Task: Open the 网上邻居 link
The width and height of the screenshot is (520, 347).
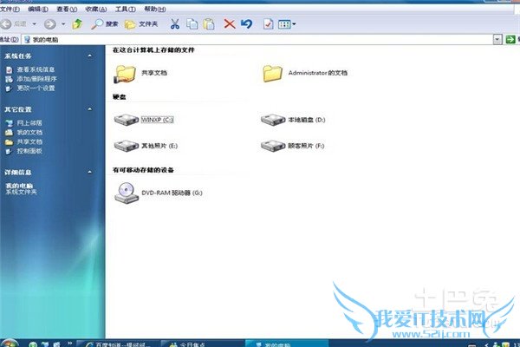Action: click(x=29, y=123)
